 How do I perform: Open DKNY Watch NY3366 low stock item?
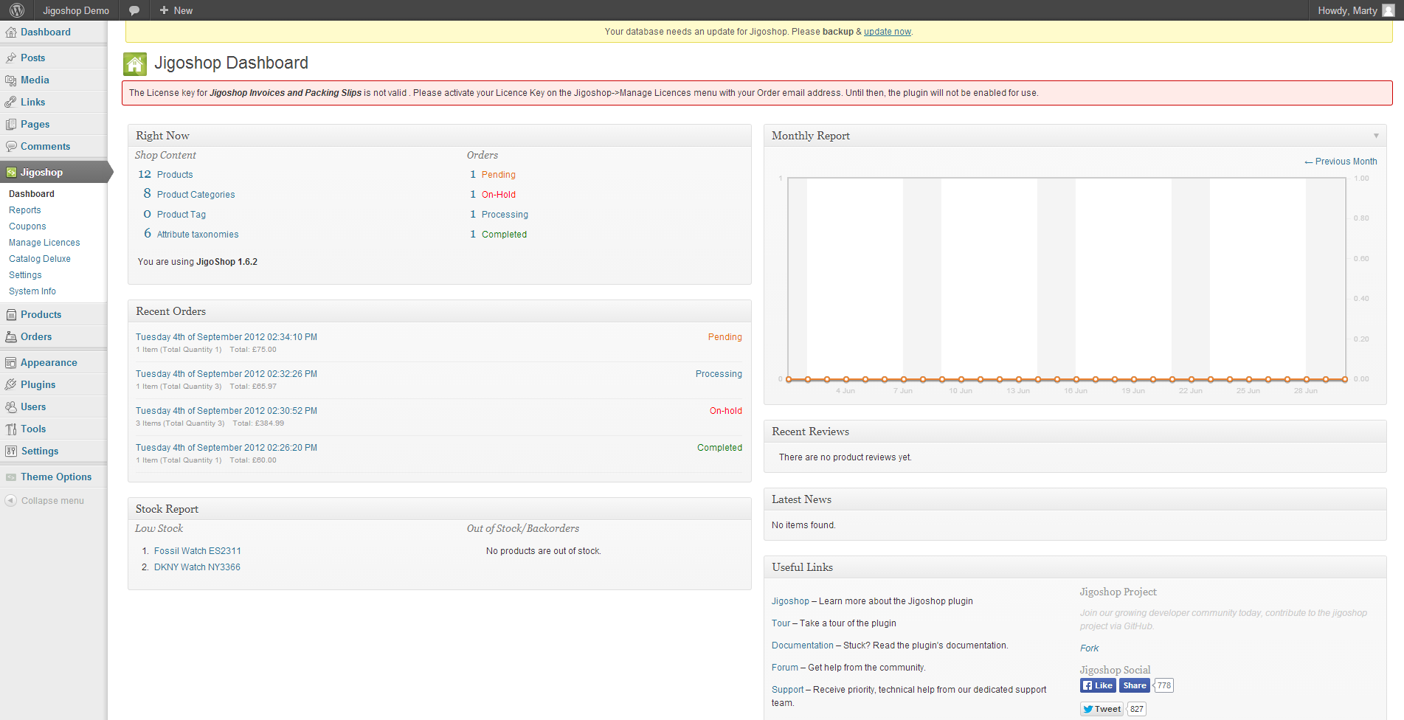197,567
